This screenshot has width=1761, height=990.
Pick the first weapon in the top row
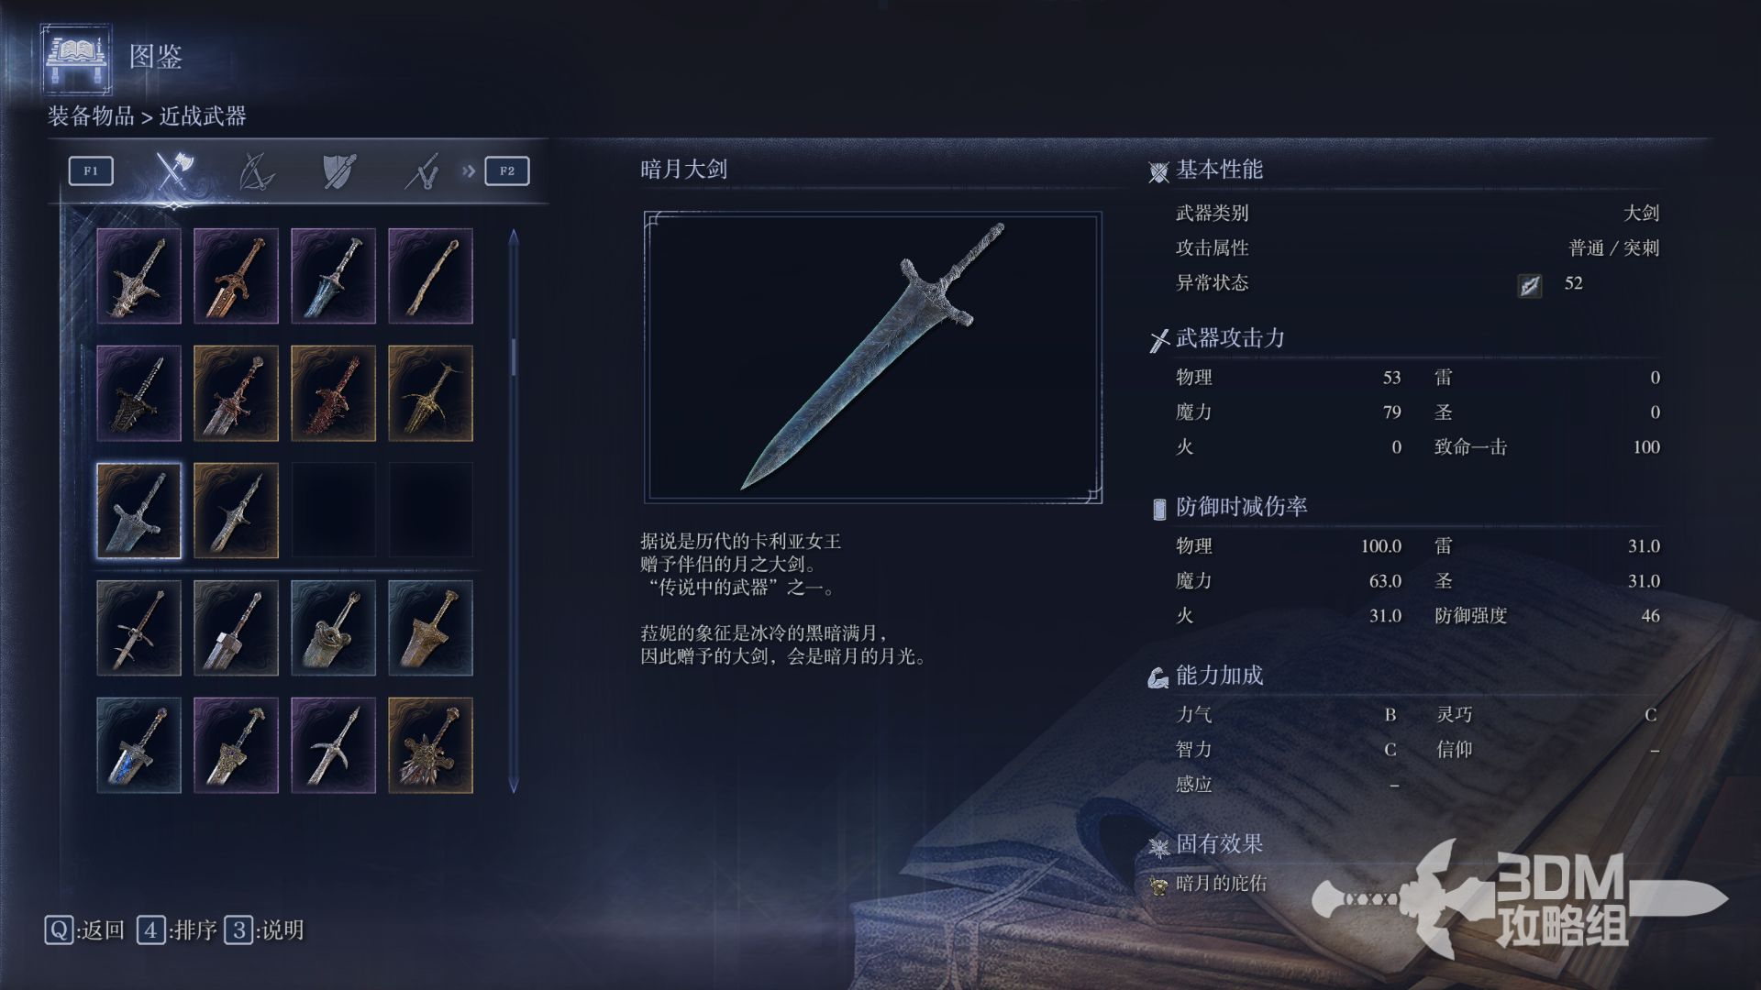[x=139, y=276]
